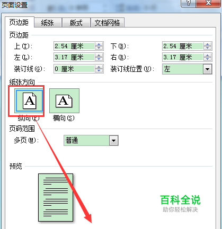Click the 装订线(G) label
Screen dimensions: 222x229
(30, 69)
